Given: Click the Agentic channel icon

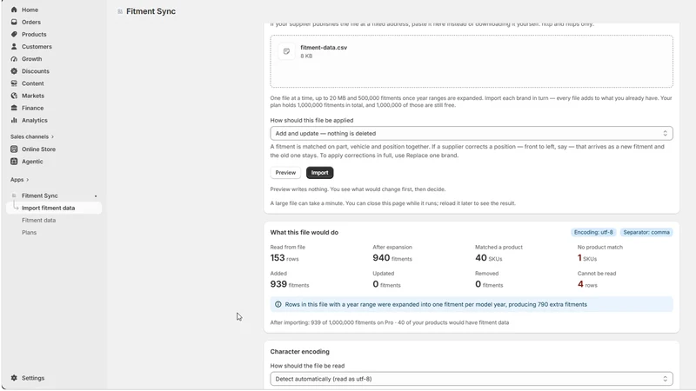Looking at the screenshot, I should pyautogui.click(x=14, y=162).
